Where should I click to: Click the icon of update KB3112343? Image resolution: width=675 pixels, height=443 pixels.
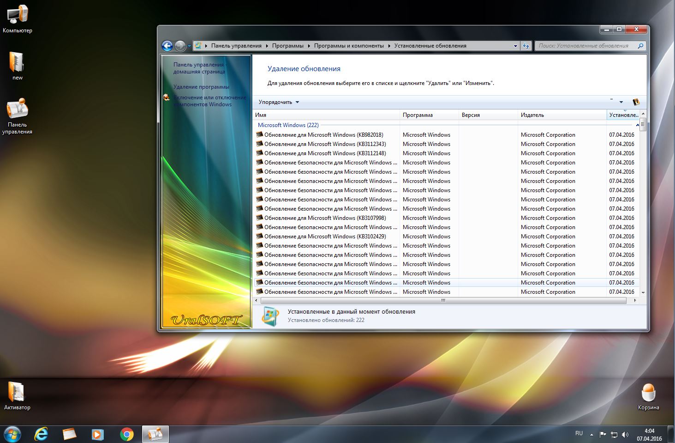coord(259,144)
